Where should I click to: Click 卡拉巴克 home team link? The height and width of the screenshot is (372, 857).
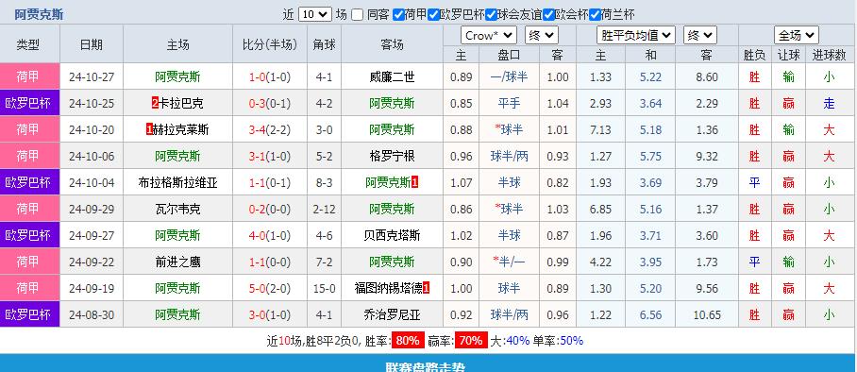pos(181,104)
